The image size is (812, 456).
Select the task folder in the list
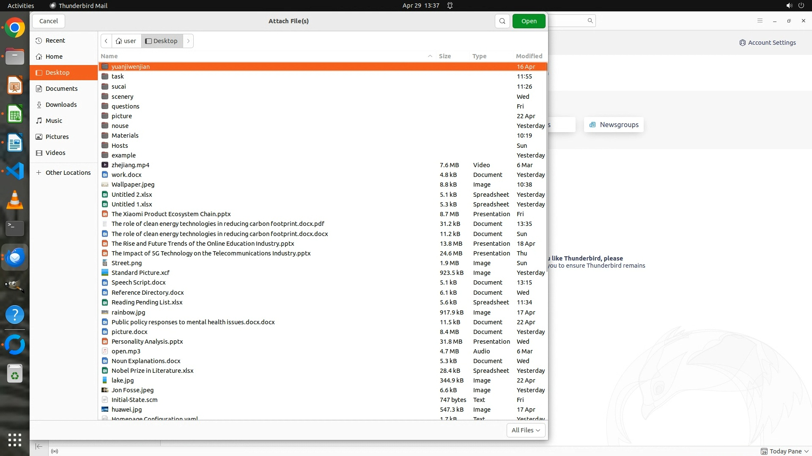[x=118, y=76]
